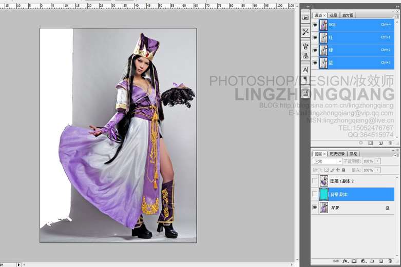Open the Tool Presets crossed-tools icon
Screen dimensions: 401x267
305,32
